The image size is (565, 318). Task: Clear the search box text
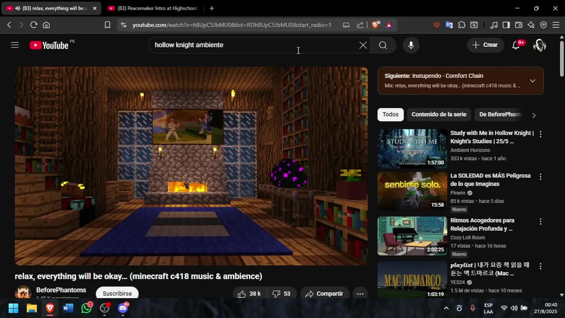pos(363,45)
